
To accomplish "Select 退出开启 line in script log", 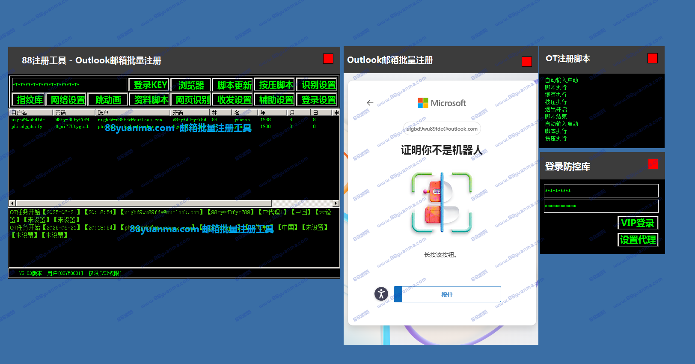I will coord(555,109).
